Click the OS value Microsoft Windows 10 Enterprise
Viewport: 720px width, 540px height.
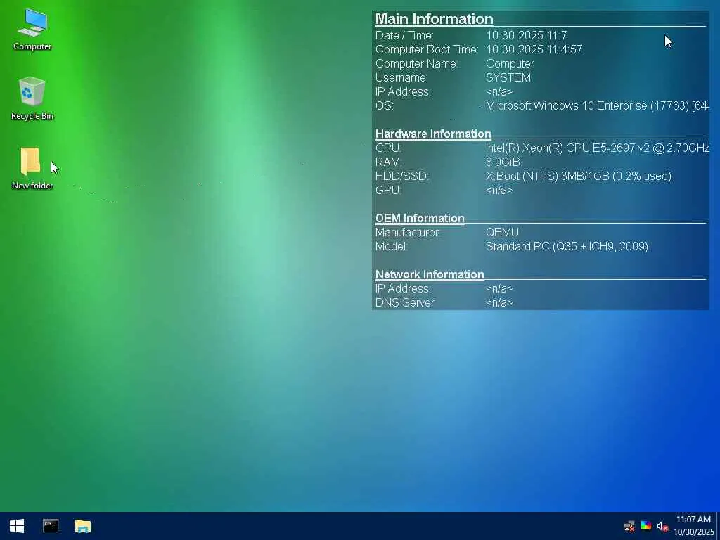click(598, 105)
